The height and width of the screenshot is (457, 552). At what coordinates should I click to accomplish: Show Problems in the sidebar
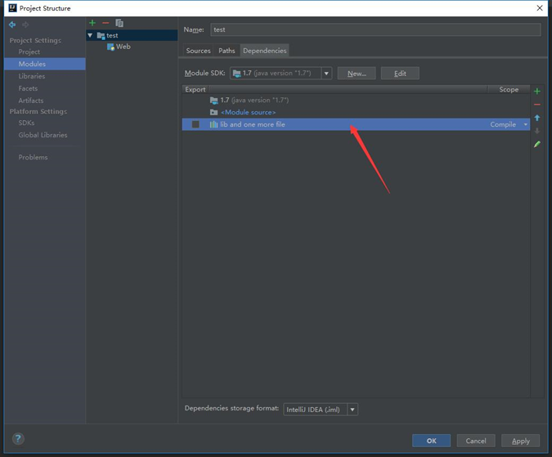tap(33, 157)
